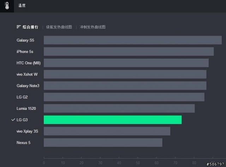The height and width of the screenshot is (167, 226).
Task: Click the axis value 30
Action: (x=100, y=163)
